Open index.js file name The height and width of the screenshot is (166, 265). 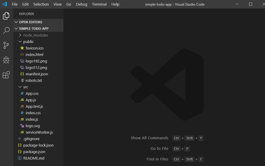[x=32, y=119]
